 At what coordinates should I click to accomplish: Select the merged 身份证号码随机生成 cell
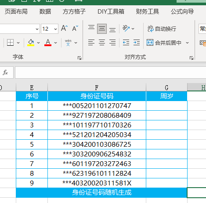click(101, 192)
